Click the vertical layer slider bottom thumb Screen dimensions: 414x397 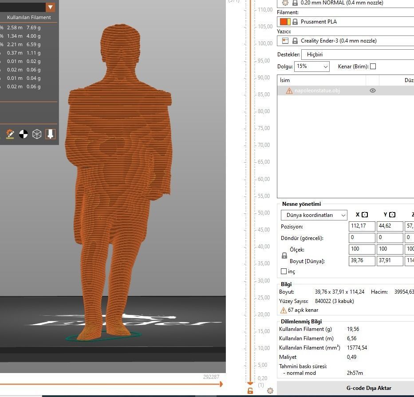[250, 383]
